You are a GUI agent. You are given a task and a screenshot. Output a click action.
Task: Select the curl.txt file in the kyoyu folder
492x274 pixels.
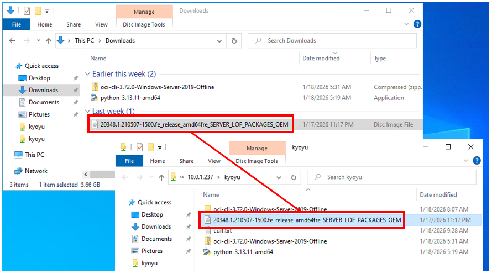pyautogui.click(x=222, y=230)
